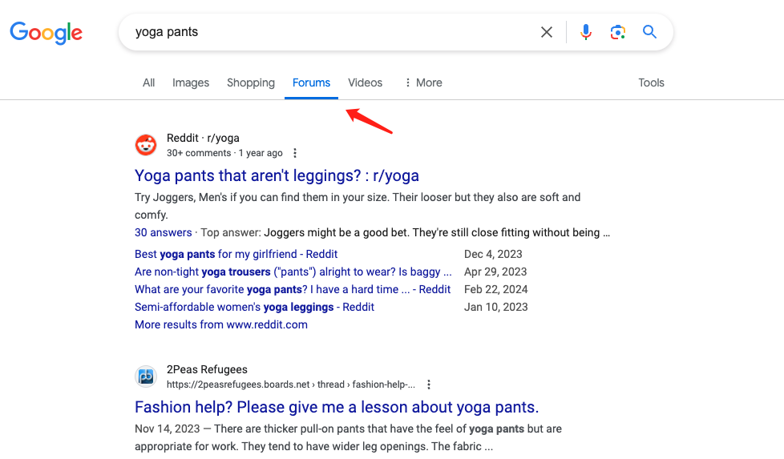View the 30 answers link
This screenshot has width=784, height=459.
[x=163, y=232]
